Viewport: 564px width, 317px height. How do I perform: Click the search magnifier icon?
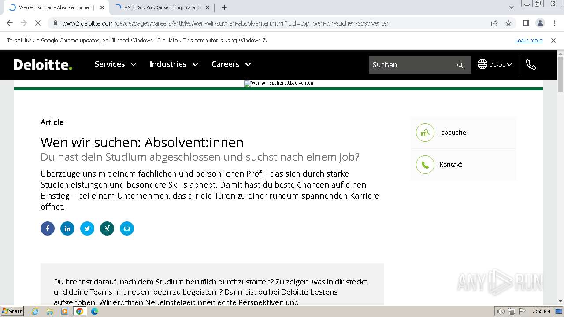(460, 65)
